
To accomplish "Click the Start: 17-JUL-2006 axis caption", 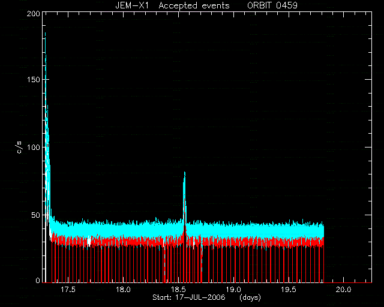I will [189, 297].
